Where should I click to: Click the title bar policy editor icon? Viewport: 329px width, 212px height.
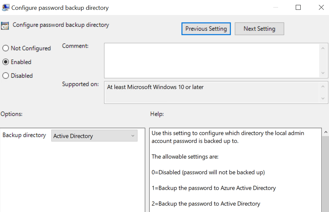[6, 8]
